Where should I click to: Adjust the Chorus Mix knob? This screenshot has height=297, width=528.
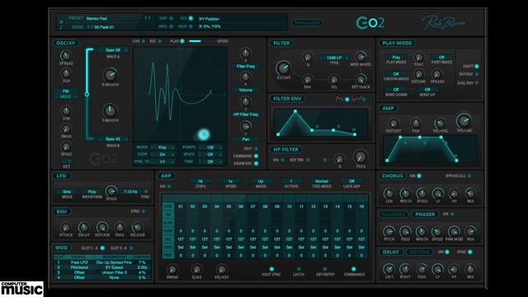[470, 193]
